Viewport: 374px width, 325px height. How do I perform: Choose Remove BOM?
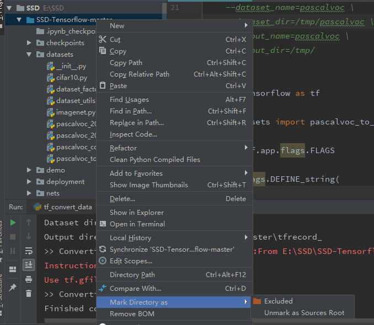(174, 313)
